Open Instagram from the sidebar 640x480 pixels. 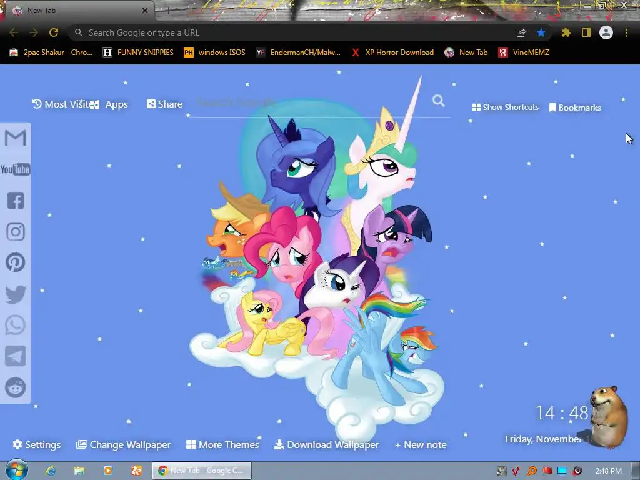(x=16, y=232)
